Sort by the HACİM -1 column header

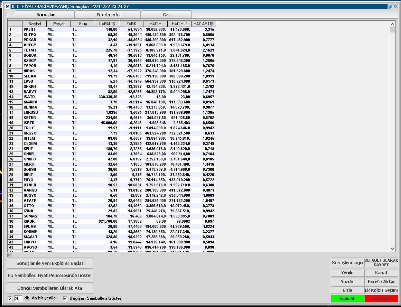tap(179, 24)
